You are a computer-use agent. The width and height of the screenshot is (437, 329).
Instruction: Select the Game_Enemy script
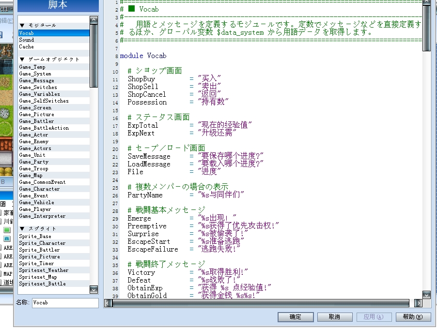[54, 141]
